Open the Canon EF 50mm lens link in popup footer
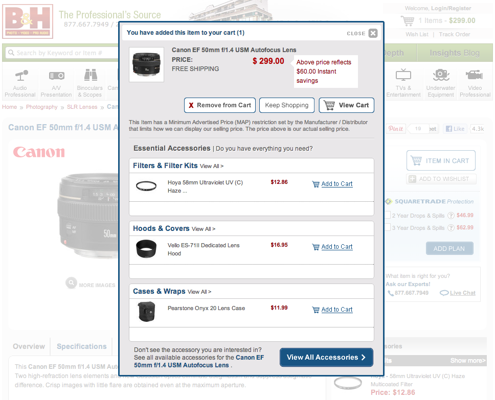Viewport: 495px width, 400px height. coord(199,361)
